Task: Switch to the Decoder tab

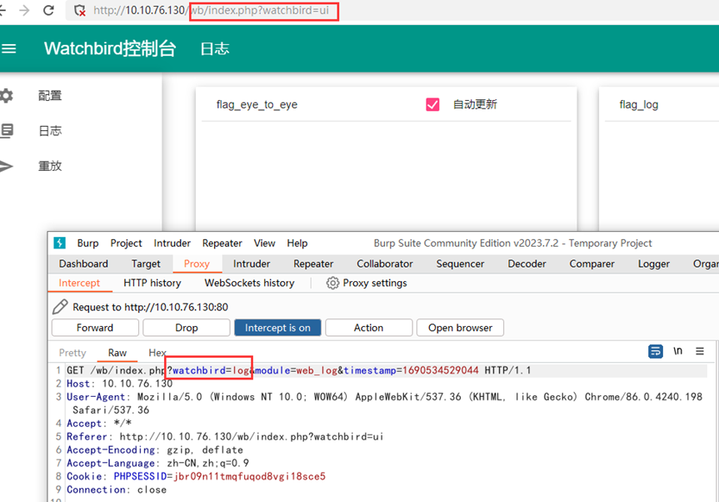Action: pyautogui.click(x=527, y=264)
